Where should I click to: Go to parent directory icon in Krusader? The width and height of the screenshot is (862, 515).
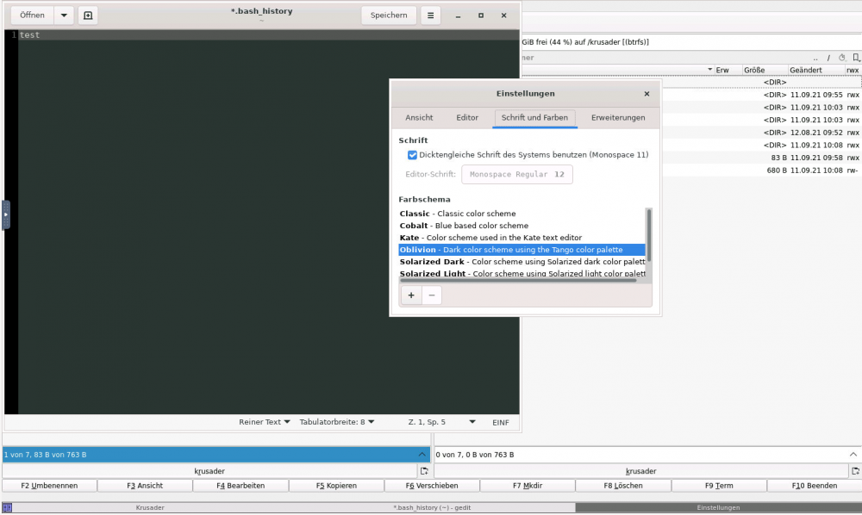coord(815,58)
